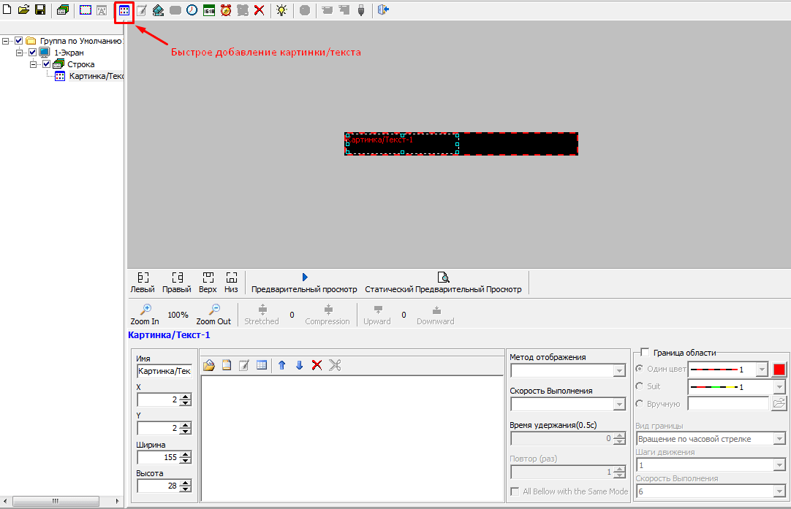
Task: Click the Ширина value field
Action: coord(158,457)
